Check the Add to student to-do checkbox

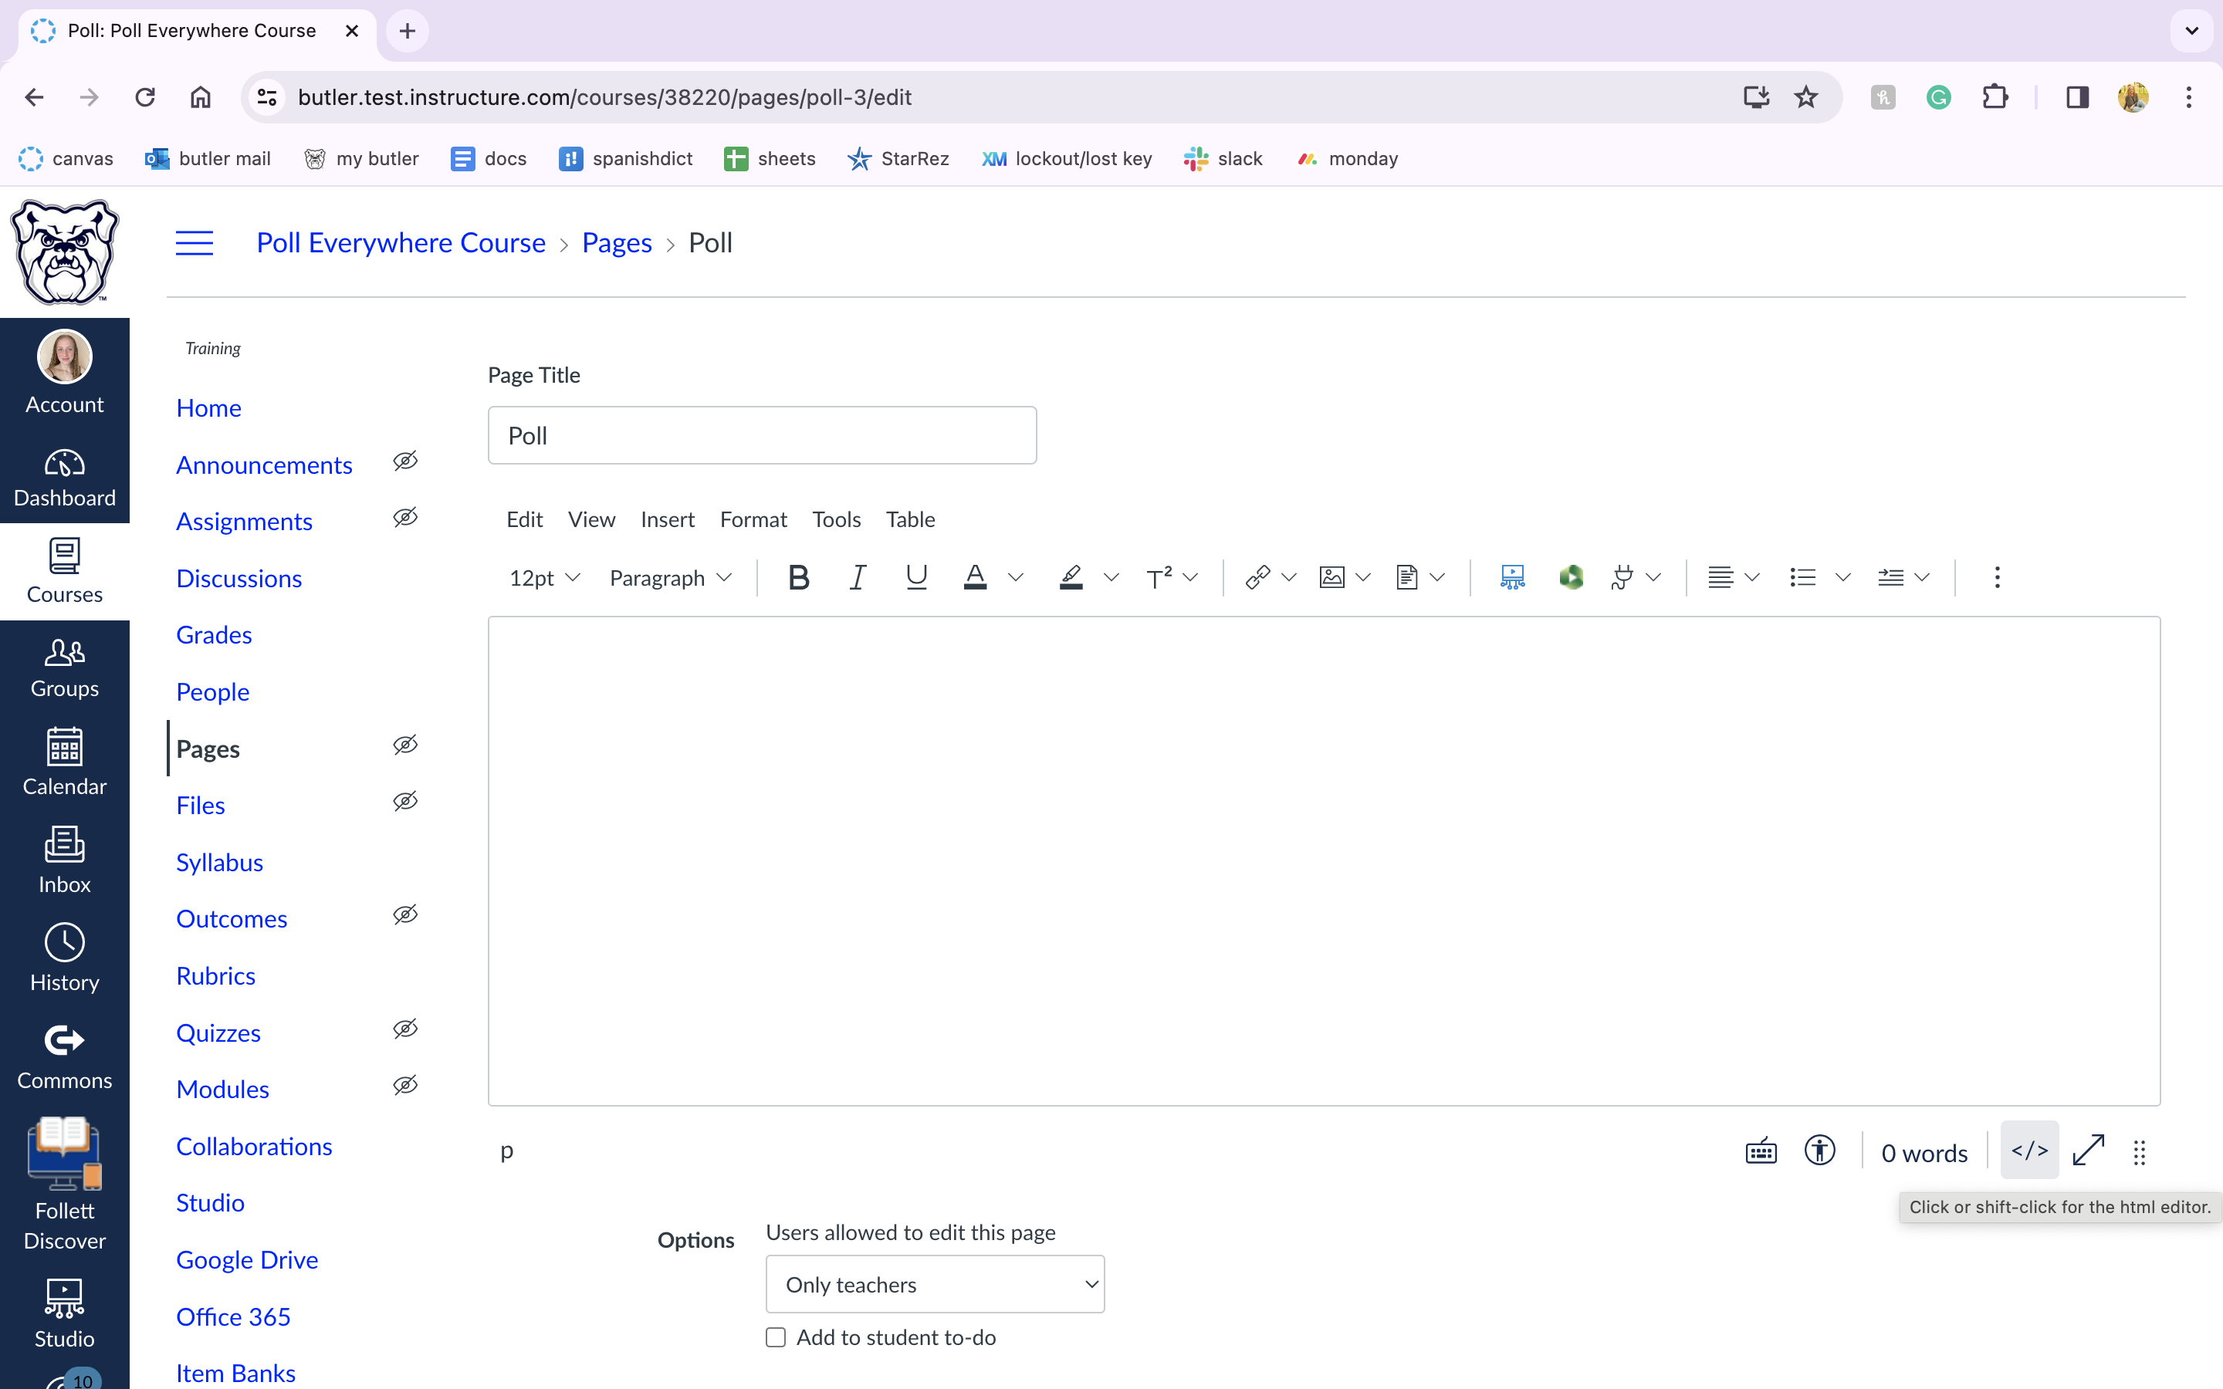pos(777,1337)
